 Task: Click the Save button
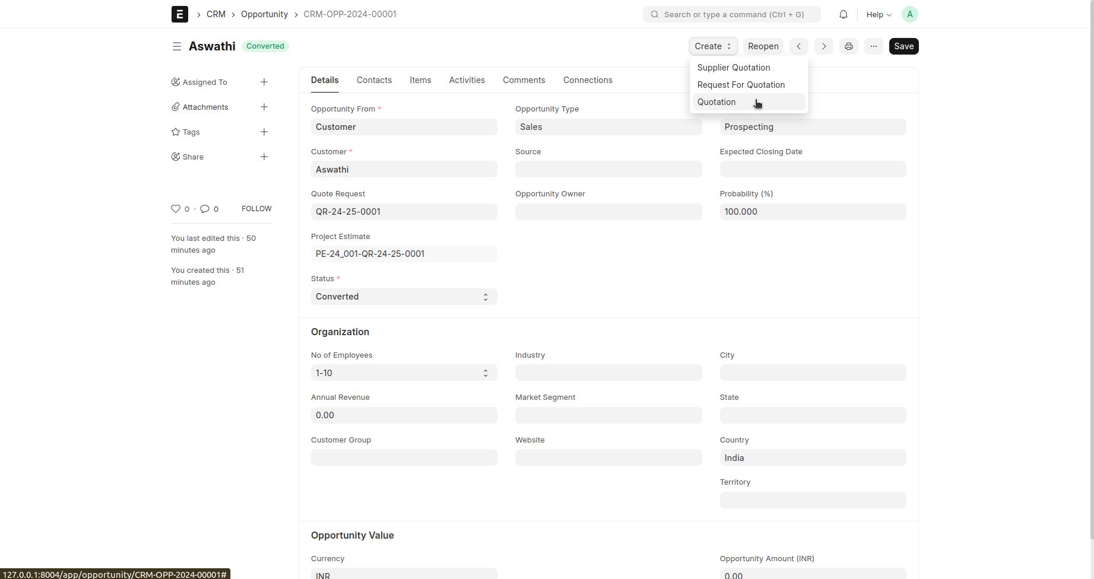[x=903, y=46]
